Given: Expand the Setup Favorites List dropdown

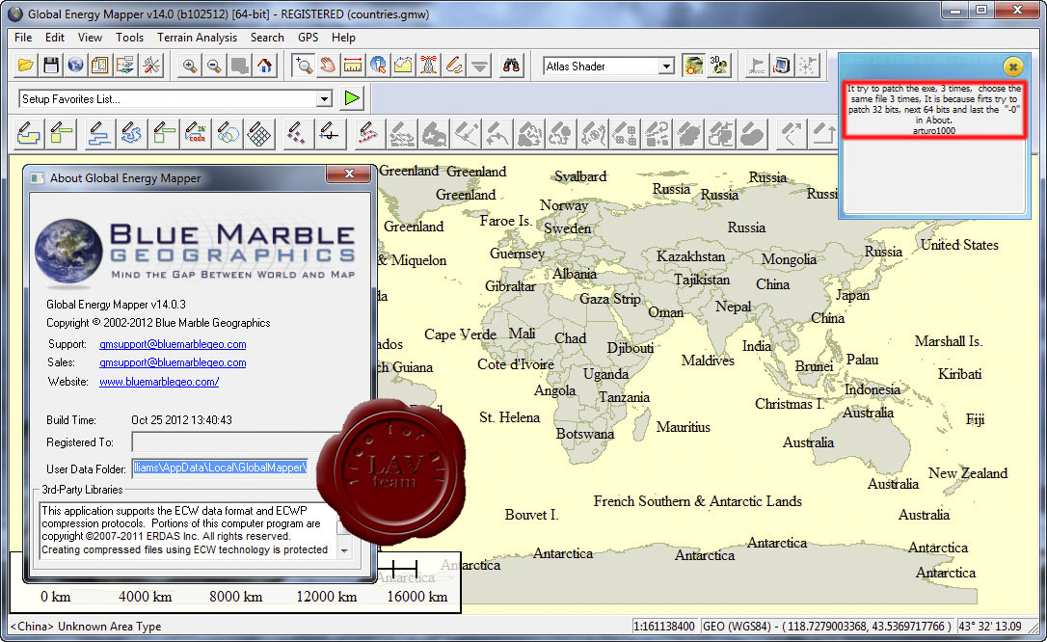Looking at the screenshot, I should click(x=324, y=98).
